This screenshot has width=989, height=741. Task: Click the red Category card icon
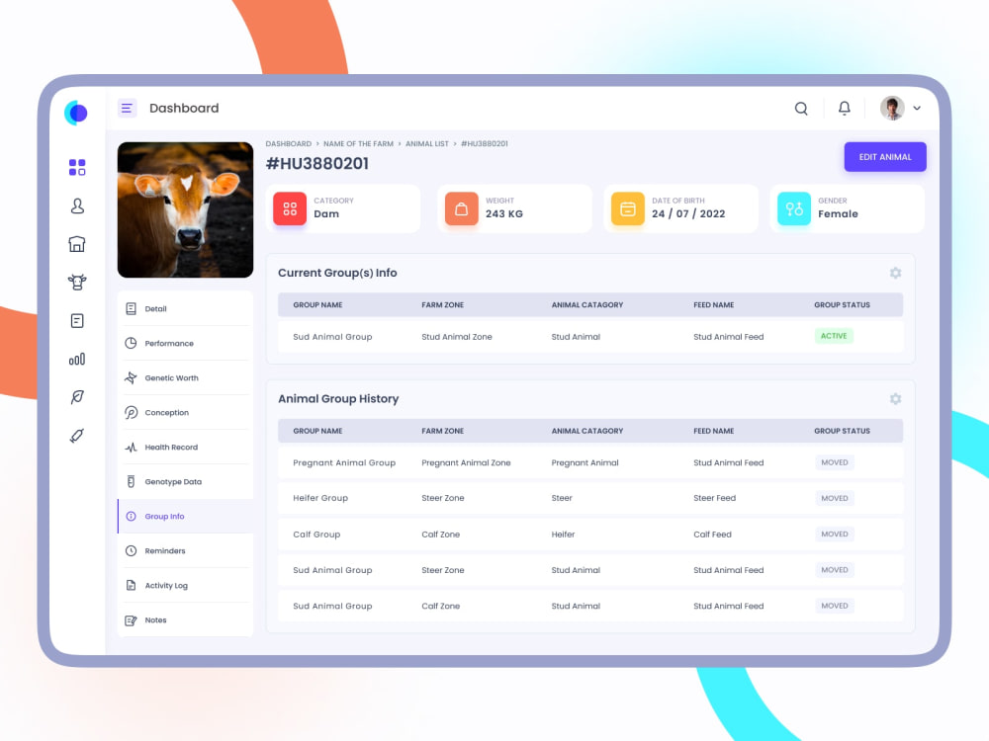290,208
